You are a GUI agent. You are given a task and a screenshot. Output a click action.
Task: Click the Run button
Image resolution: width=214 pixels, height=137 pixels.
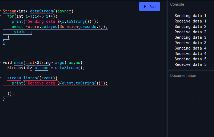149,6
